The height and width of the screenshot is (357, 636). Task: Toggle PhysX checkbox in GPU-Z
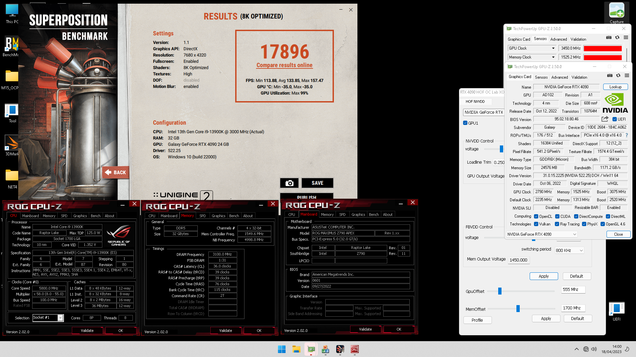pyautogui.click(x=584, y=224)
